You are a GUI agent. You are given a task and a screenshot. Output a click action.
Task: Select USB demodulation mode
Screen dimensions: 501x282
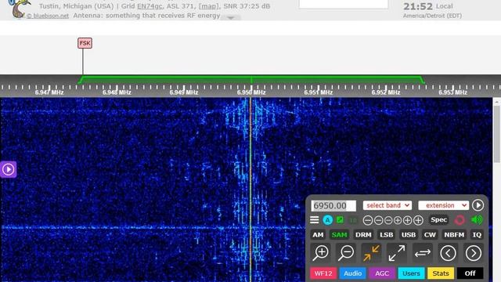point(409,235)
